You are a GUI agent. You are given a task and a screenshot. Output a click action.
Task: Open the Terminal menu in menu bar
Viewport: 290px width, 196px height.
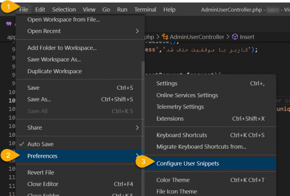click(x=145, y=10)
